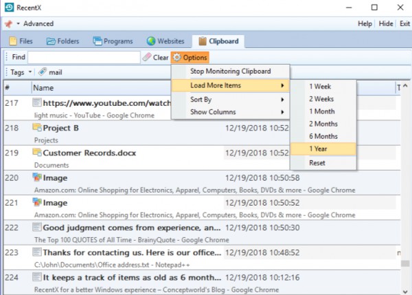412x295 pixels.
Task: Load items from 1 Month
Action: (x=323, y=111)
